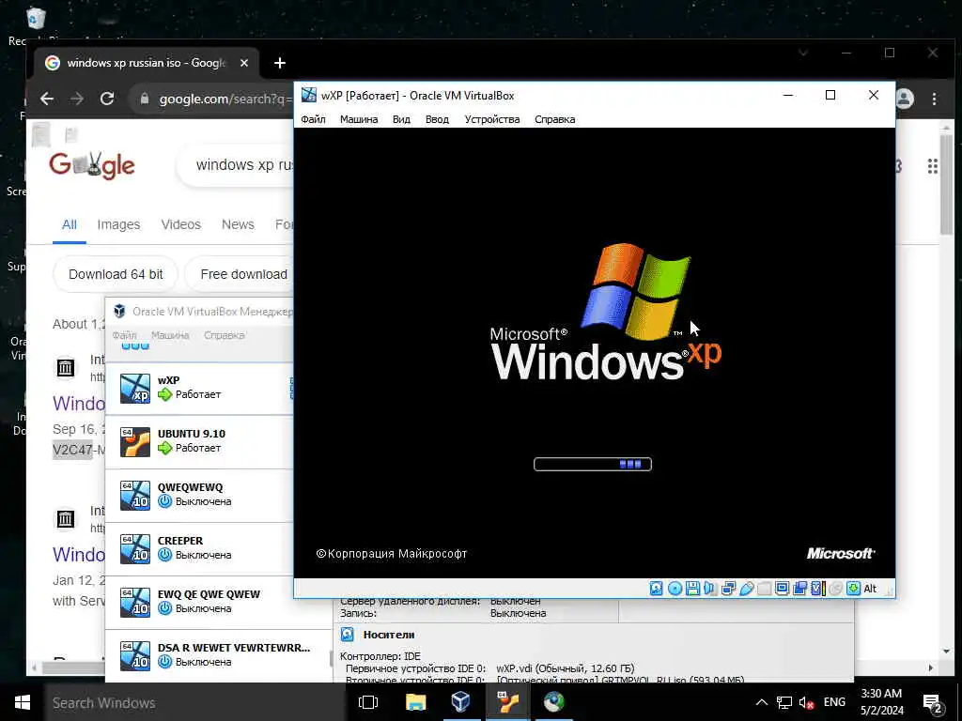
Task: Open File Explorer from the taskbar
Action: pos(416,702)
